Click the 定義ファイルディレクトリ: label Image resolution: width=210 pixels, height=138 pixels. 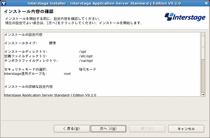click(26, 56)
